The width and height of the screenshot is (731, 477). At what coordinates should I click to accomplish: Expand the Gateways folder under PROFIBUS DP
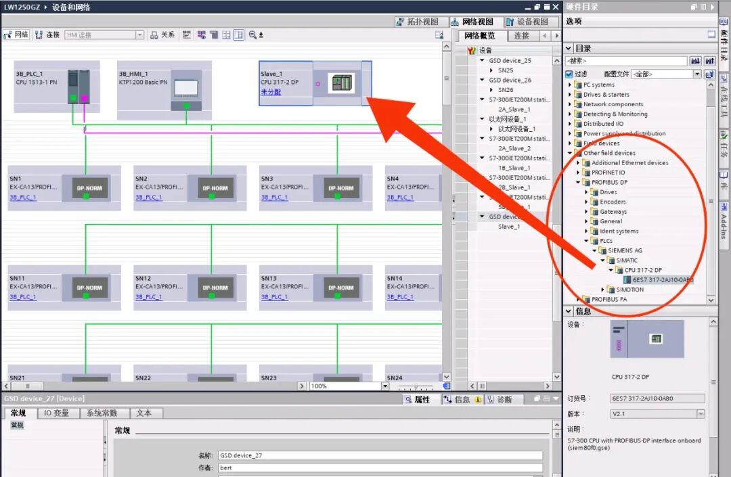point(586,212)
